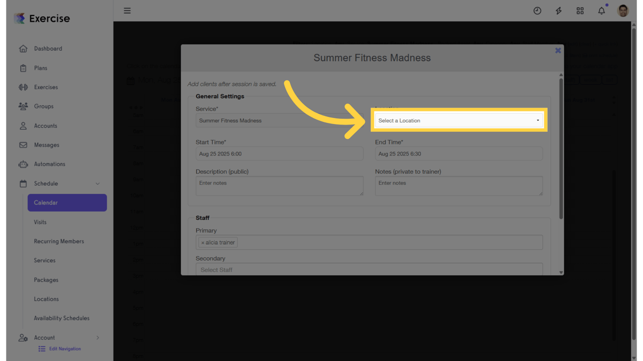Expand the Account menu section
Viewport: 643px width, 361px height.
(97, 337)
